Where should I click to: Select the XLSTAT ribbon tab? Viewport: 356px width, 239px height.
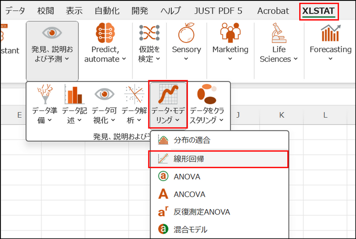pyautogui.click(x=319, y=11)
